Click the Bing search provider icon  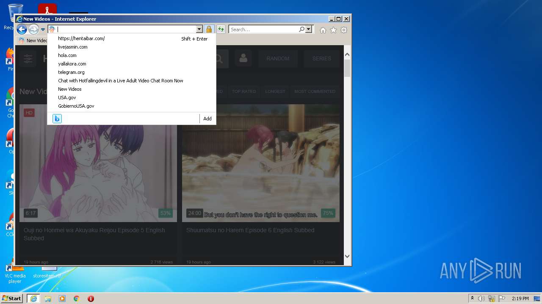[x=57, y=119]
